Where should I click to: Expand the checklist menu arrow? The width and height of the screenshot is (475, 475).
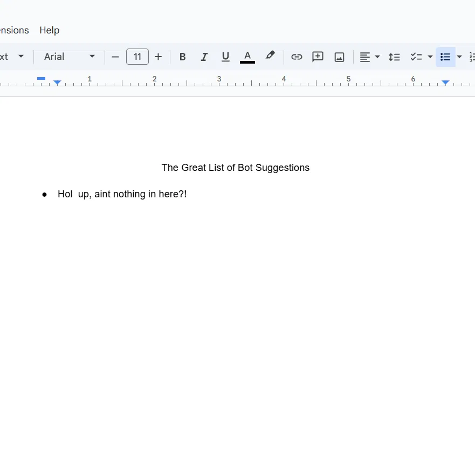(430, 57)
